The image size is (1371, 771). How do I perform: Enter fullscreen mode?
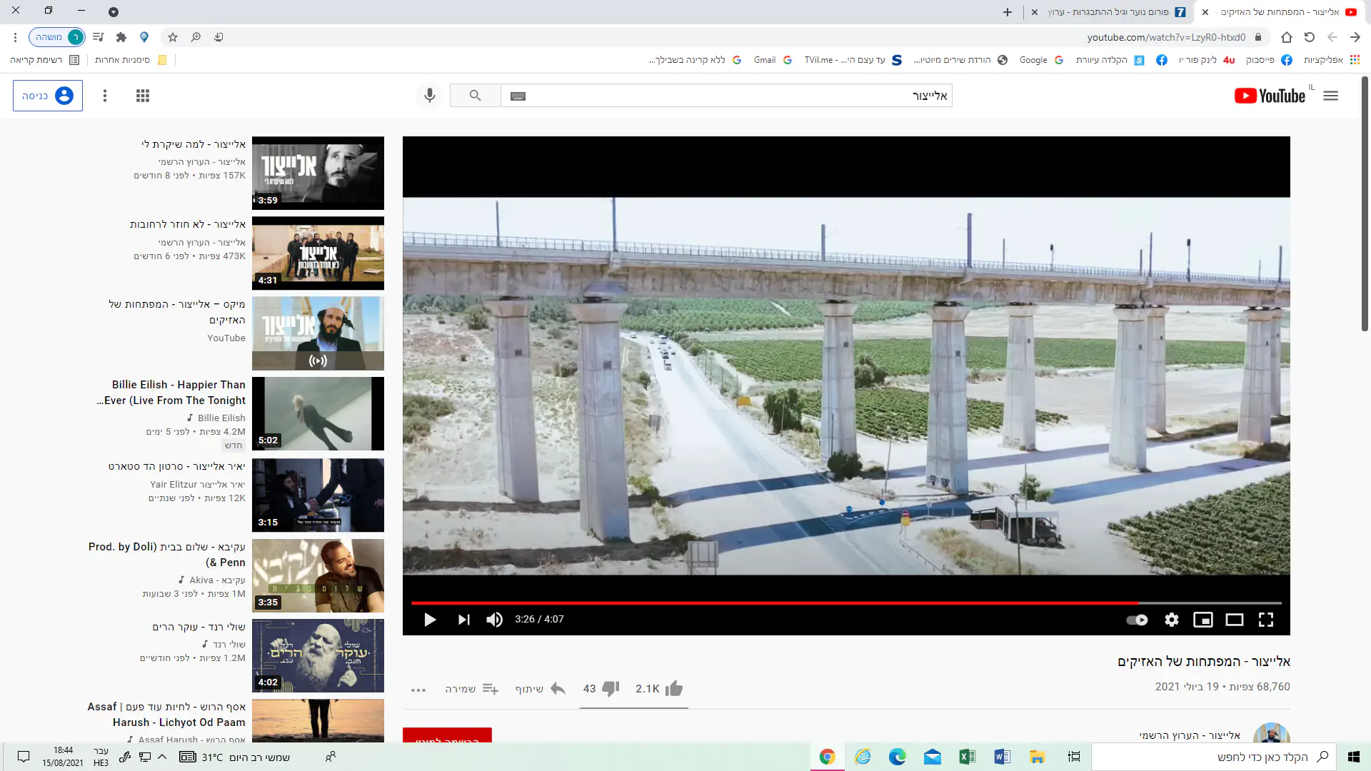point(1266,620)
